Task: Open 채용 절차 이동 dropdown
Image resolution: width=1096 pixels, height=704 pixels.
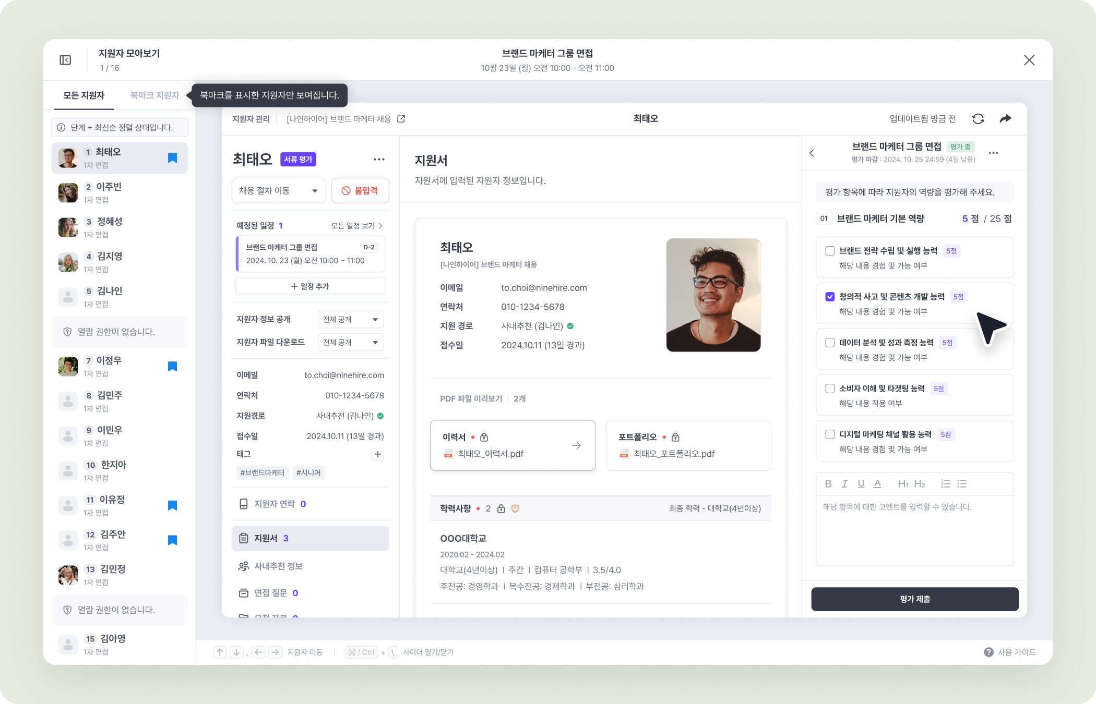Action: pyautogui.click(x=278, y=191)
